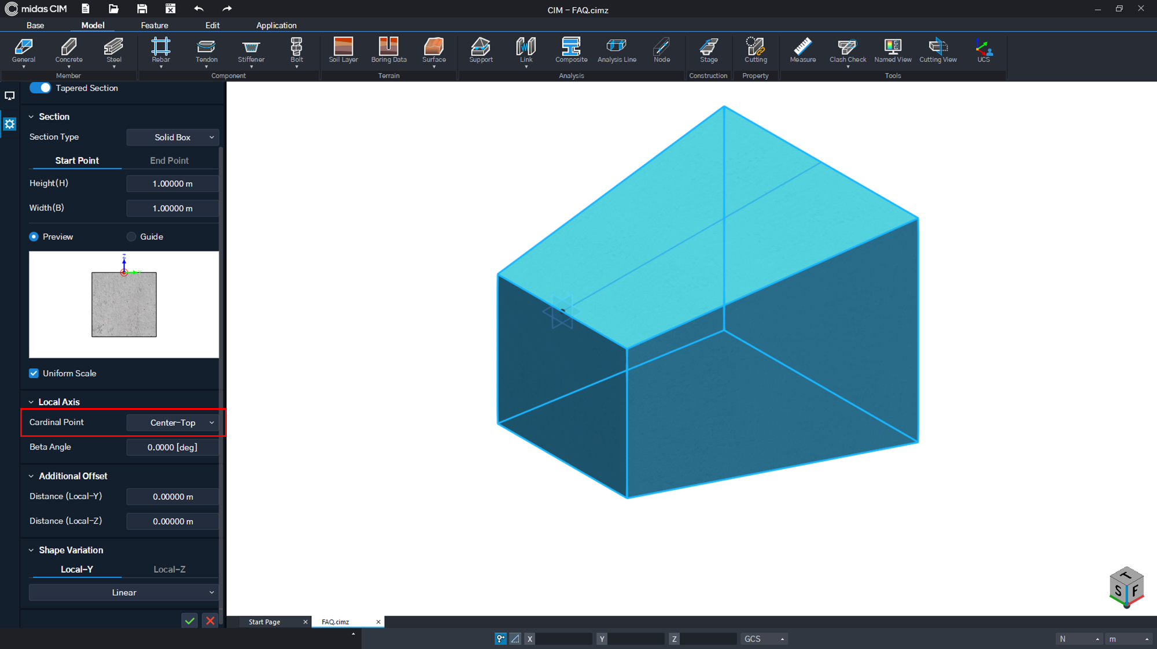
Task: Switch to the Base ribbon tab
Action: 35,25
